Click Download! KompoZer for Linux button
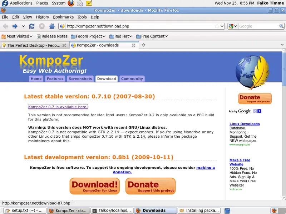Image resolution: width=286 pixels, height=214 pixels. [x=95, y=186]
